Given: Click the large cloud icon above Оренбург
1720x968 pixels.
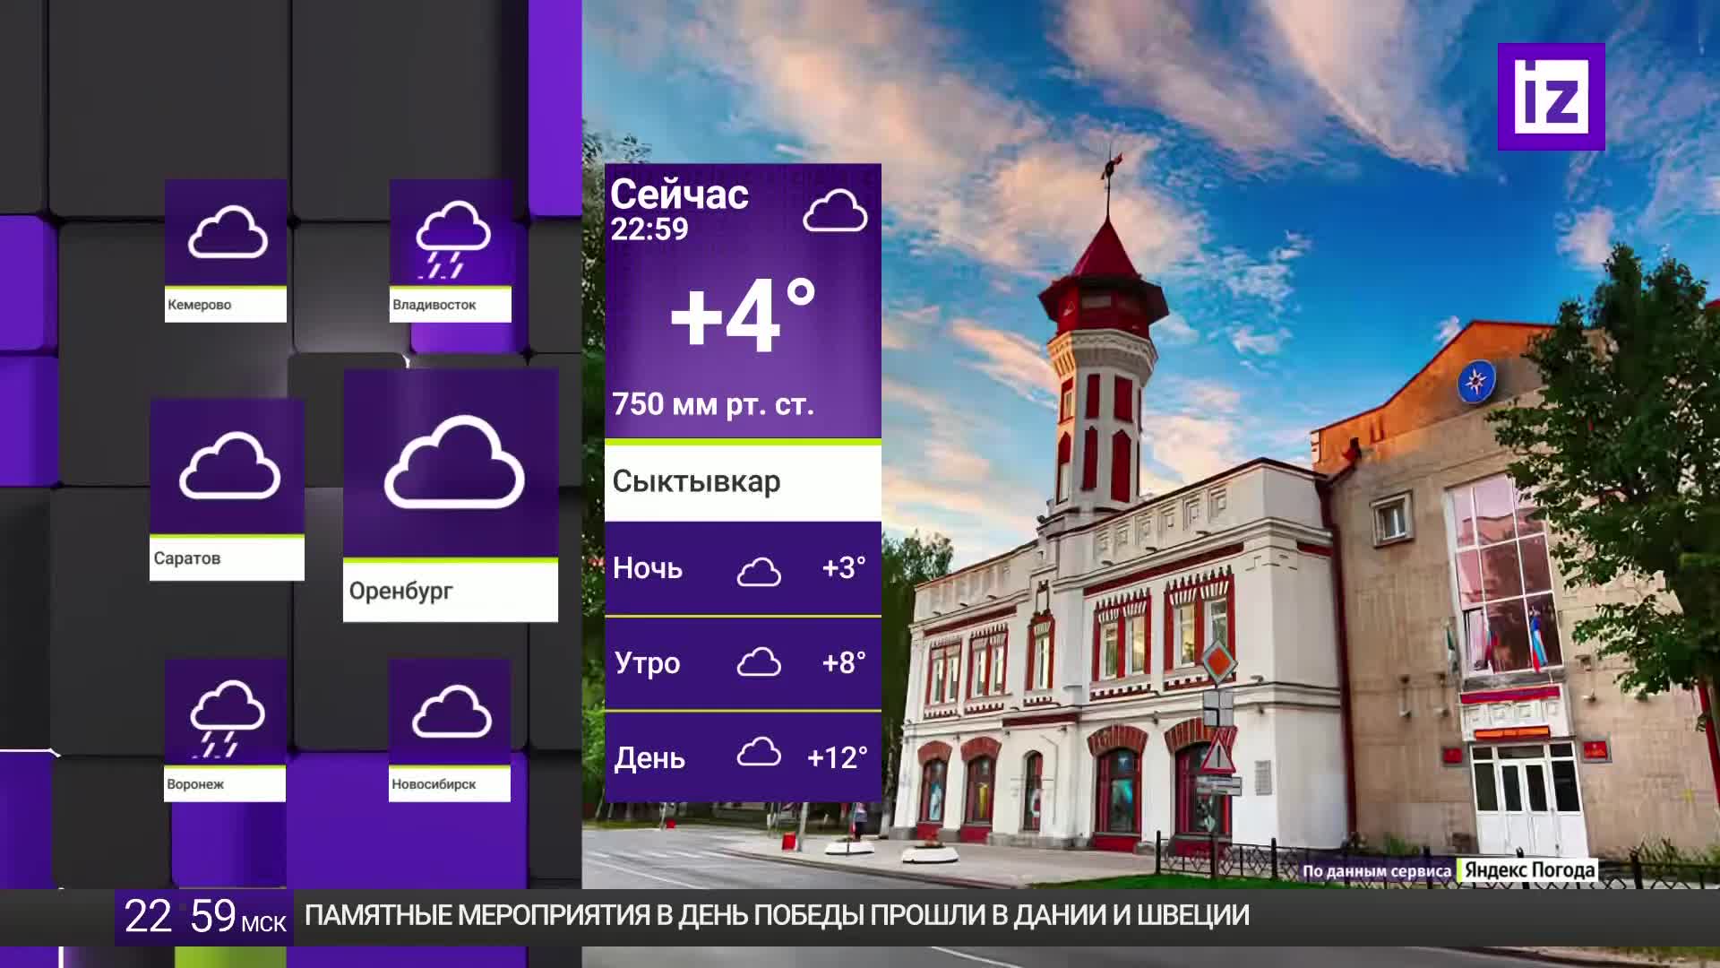Looking at the screenshot, I should (454, 462).
